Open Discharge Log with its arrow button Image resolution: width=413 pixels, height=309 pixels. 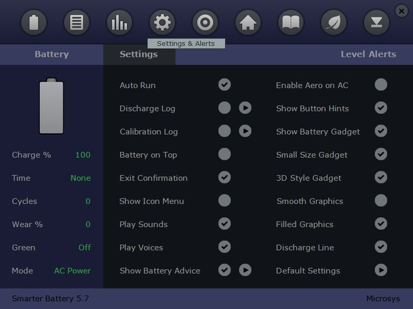(245, 108)
